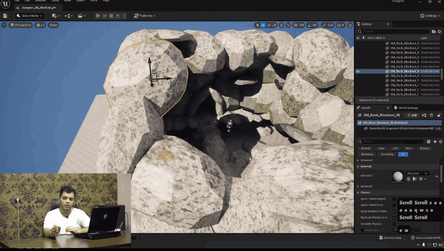Uncheck the Apply Impulse on Damage checkbox
Screen dimensions: 444x251
pyautogui.click(x=394, y=211)
